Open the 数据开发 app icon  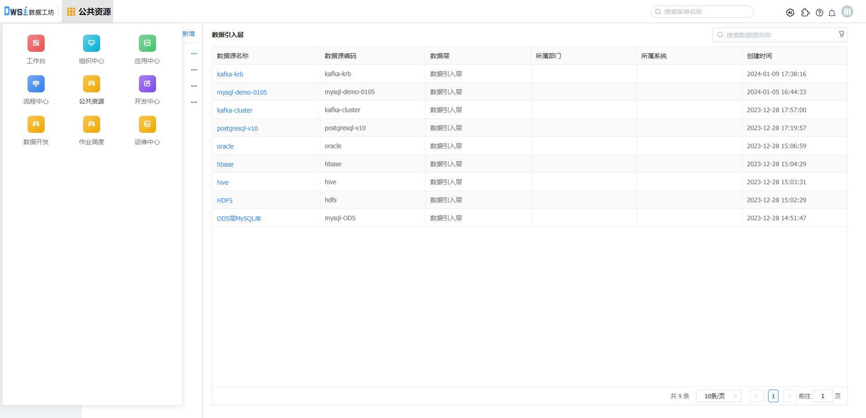(x=36, y=125)
